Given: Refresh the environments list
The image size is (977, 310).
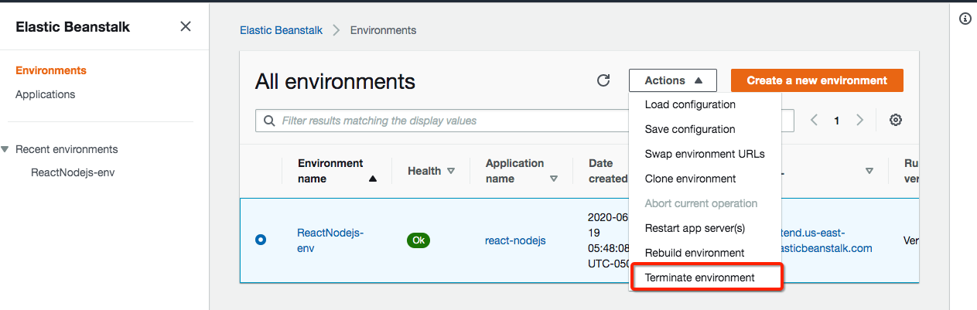Looking at the screenshot, I should (x=603, y=80).
